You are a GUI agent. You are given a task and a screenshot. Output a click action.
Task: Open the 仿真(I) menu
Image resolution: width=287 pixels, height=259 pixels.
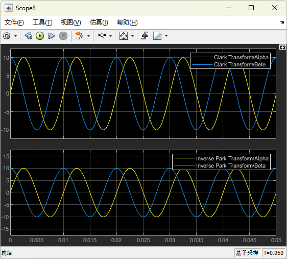click(99, 22)
